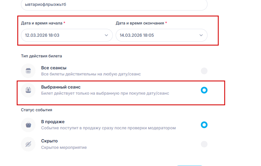Image resolution: width=261 pixels, height=166 pixels.
Task: Enable the Скрыто radio option
Action: (204, 144)
